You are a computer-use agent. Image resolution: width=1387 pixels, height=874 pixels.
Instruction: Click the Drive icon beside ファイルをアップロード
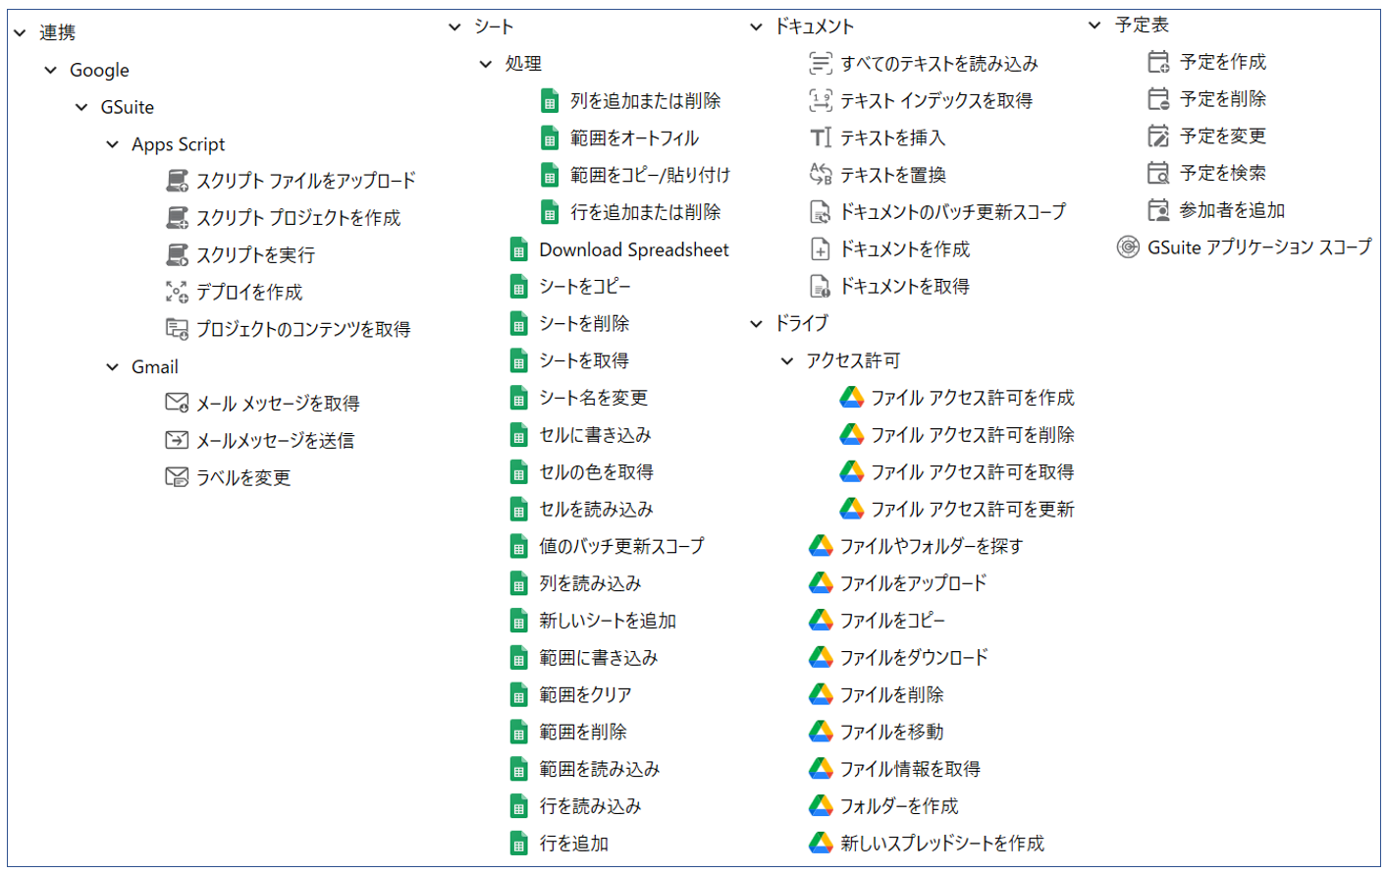tap(821, 583)
